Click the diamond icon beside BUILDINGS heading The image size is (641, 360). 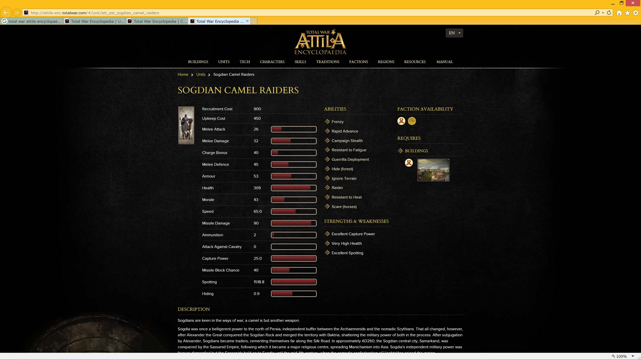(400, 151)
